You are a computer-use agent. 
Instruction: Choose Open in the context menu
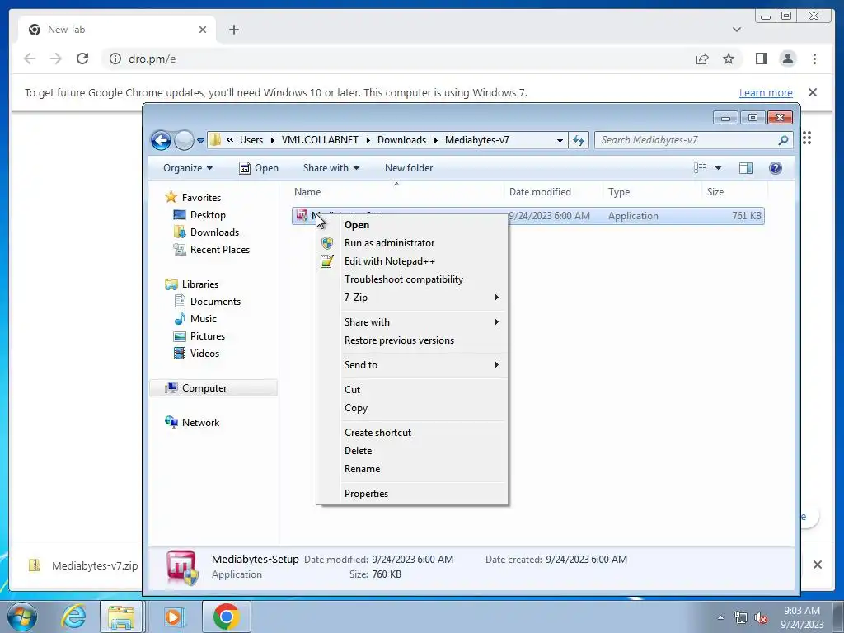tap(412, 225)
